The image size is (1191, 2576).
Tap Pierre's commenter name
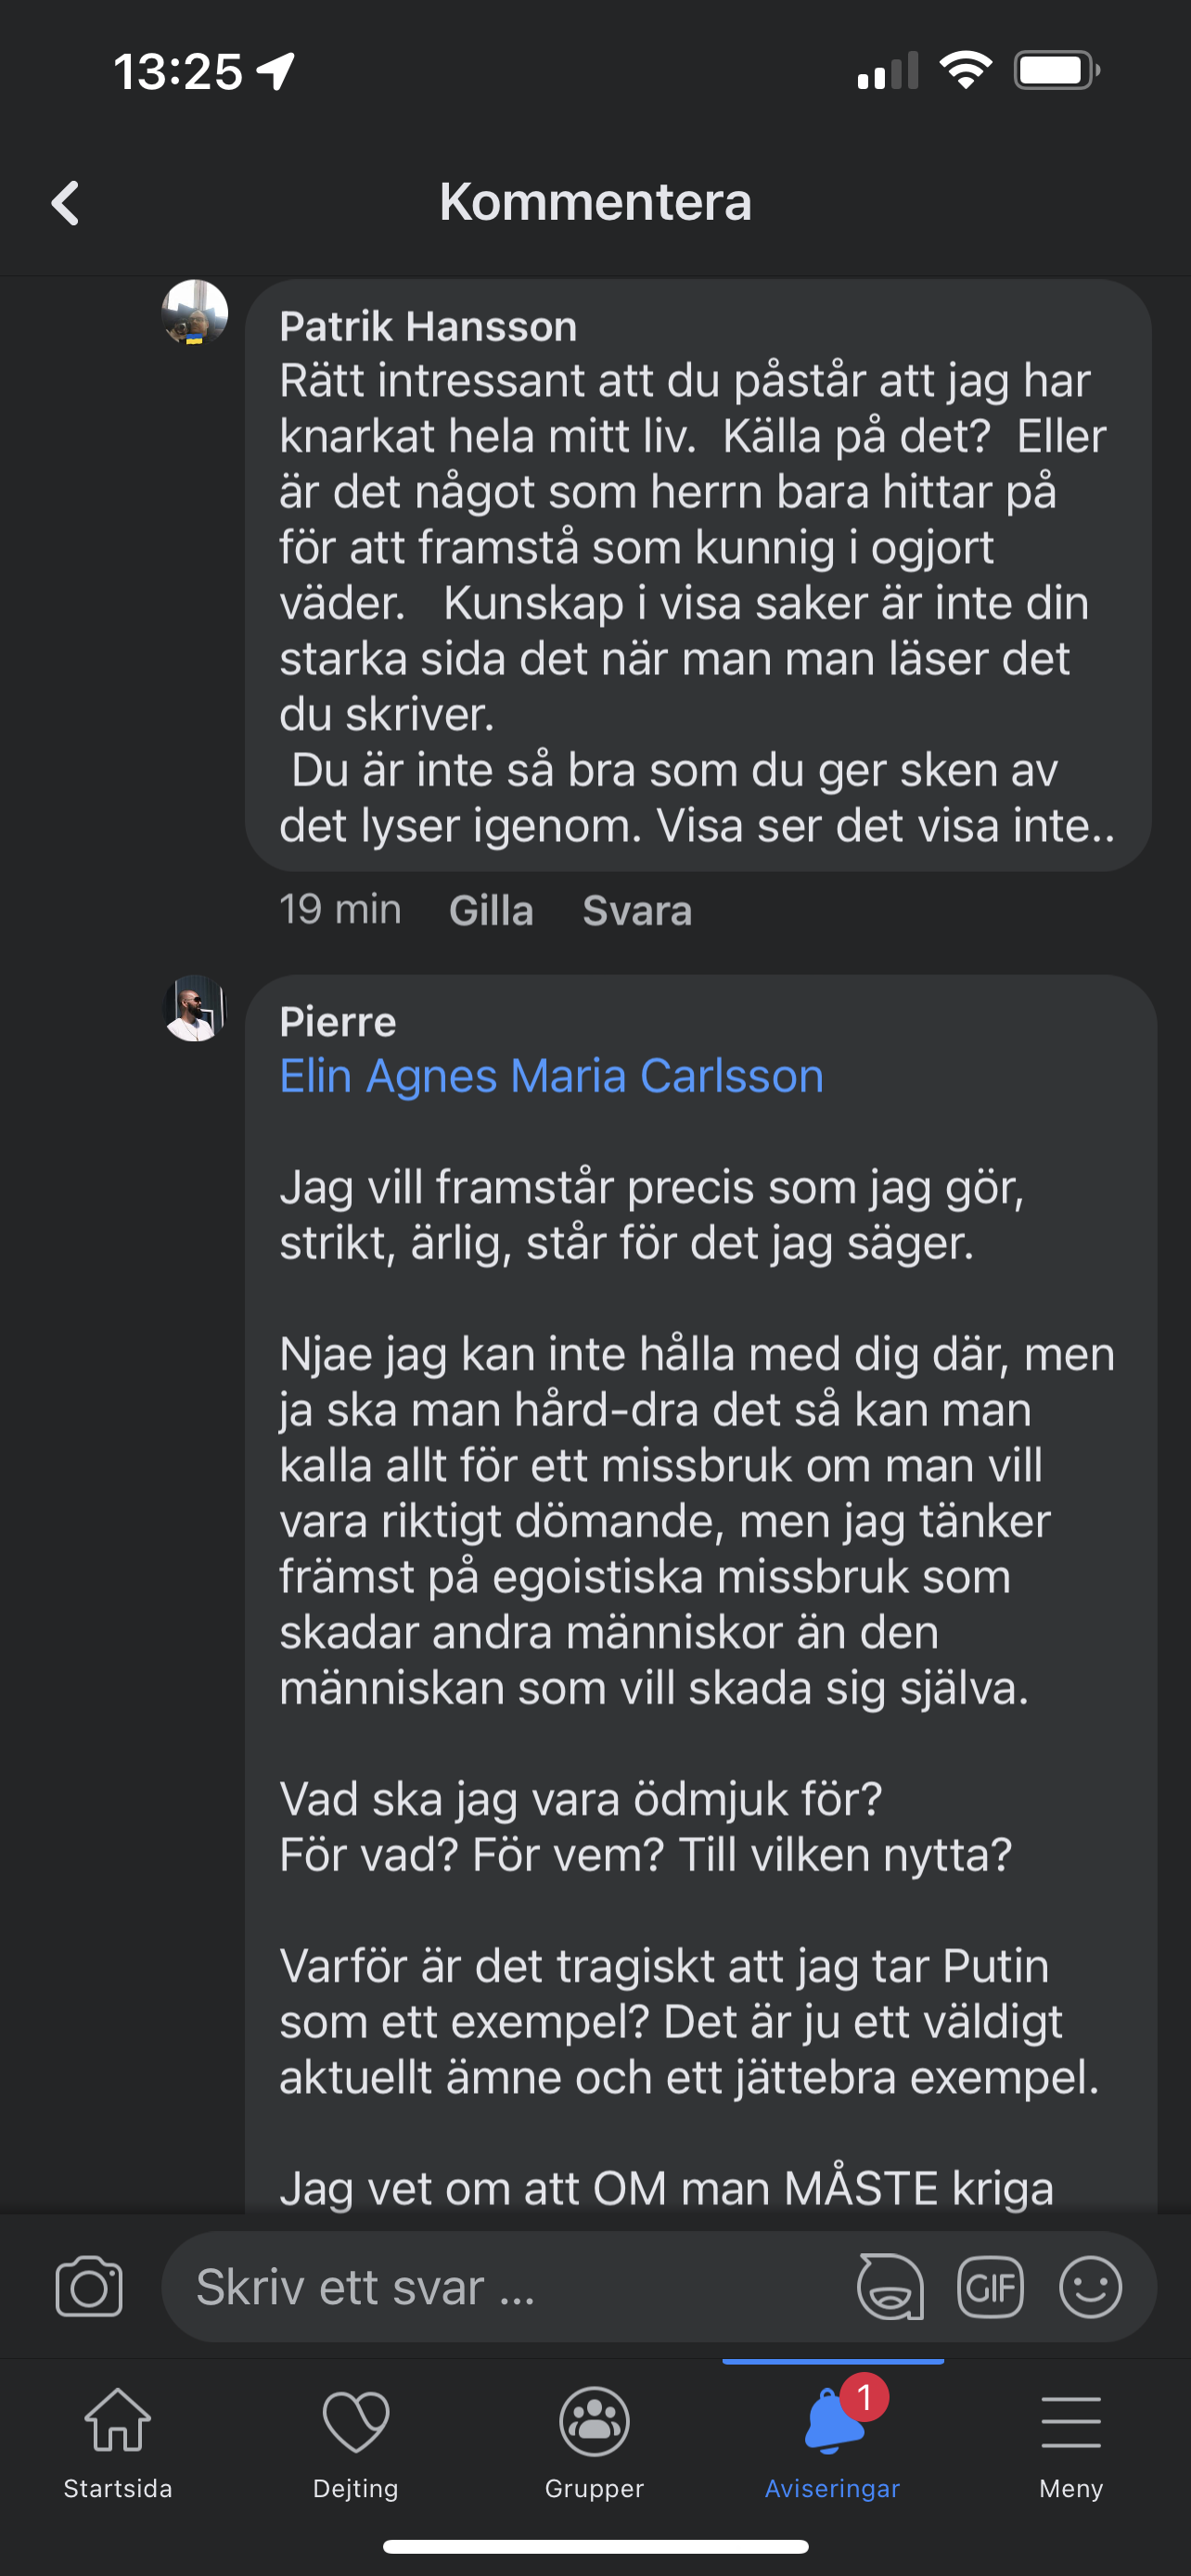[x=338, y=1021]
